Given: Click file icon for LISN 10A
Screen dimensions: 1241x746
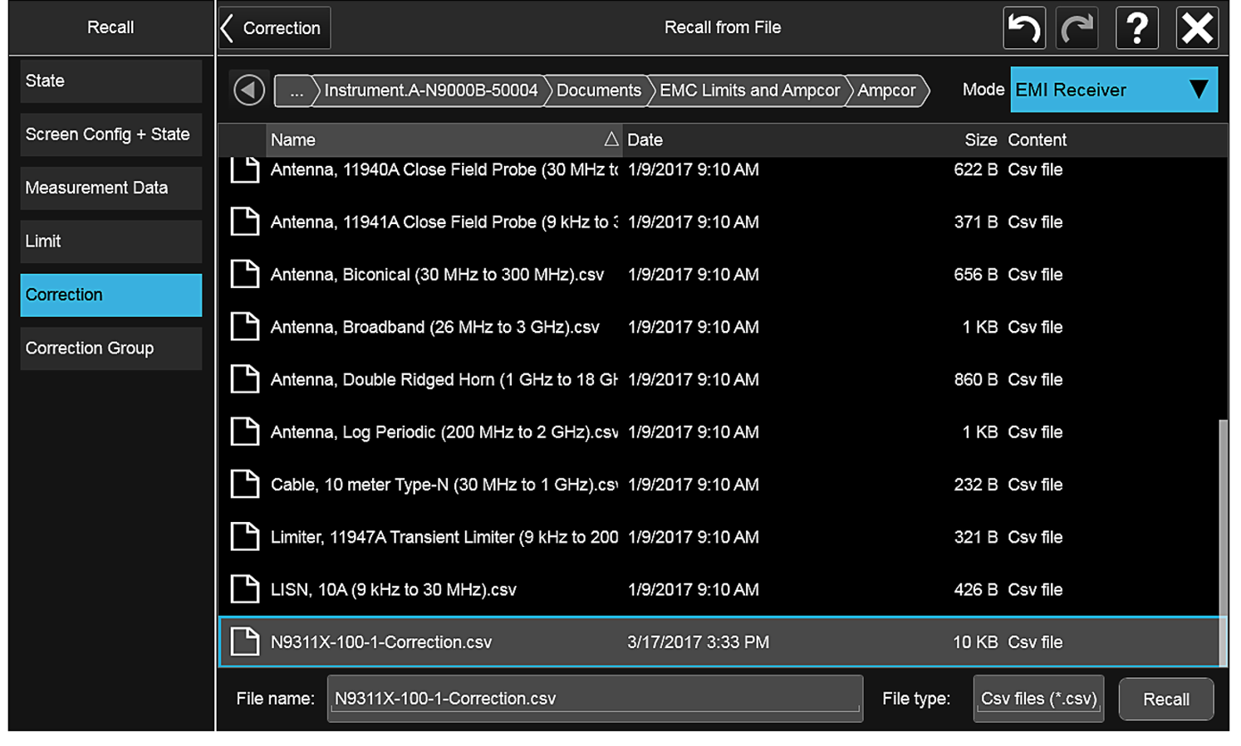Looking at the screenshot, I should (x=244, y=589).
